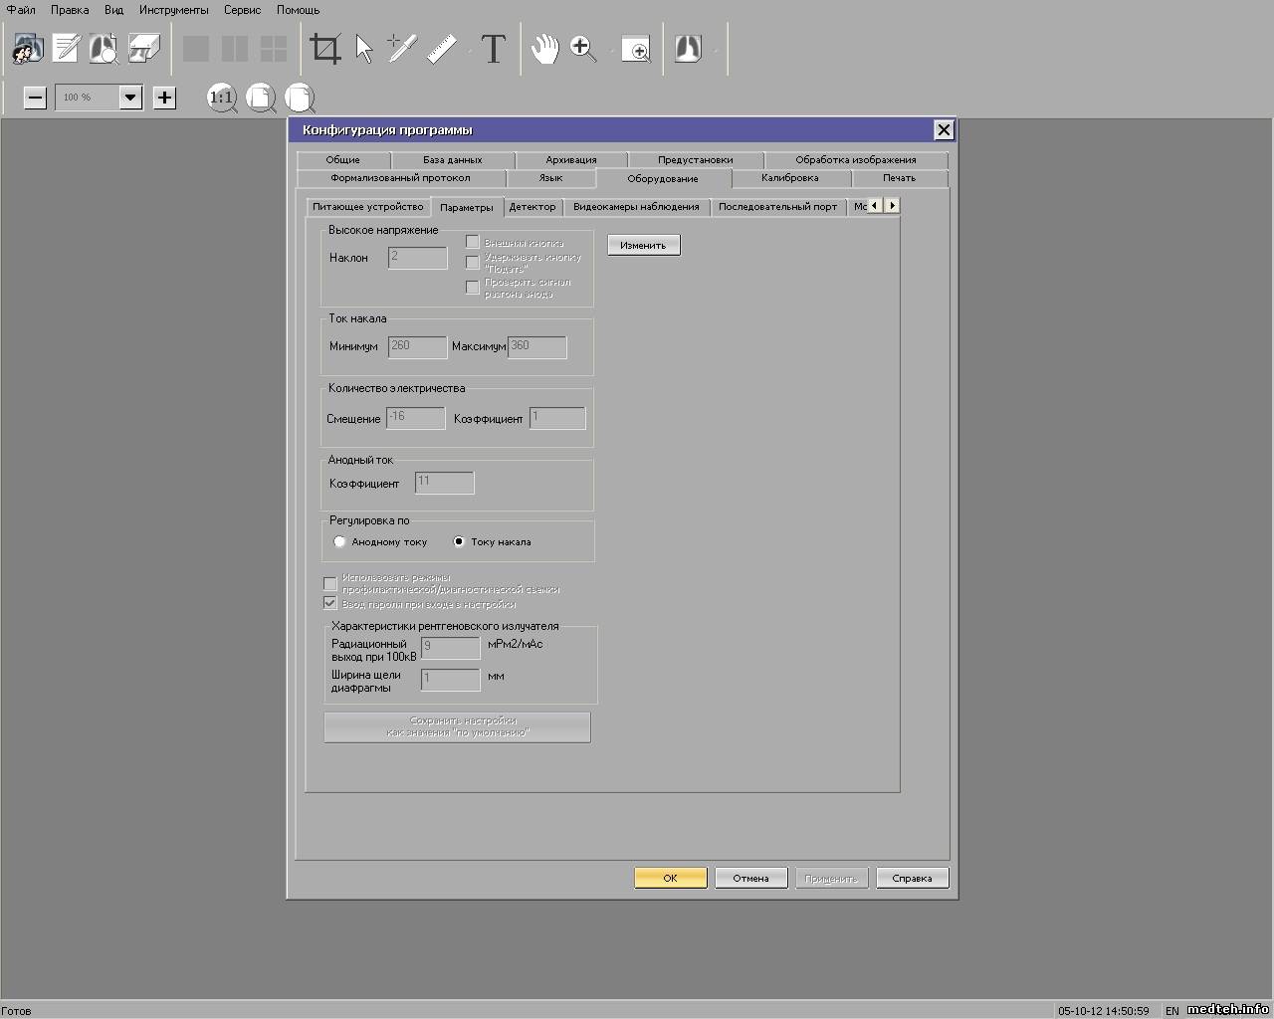Select the 'Току накала' radio button
The image size is (1274, 1019).
pyautogui.click(x=459, y=542)
